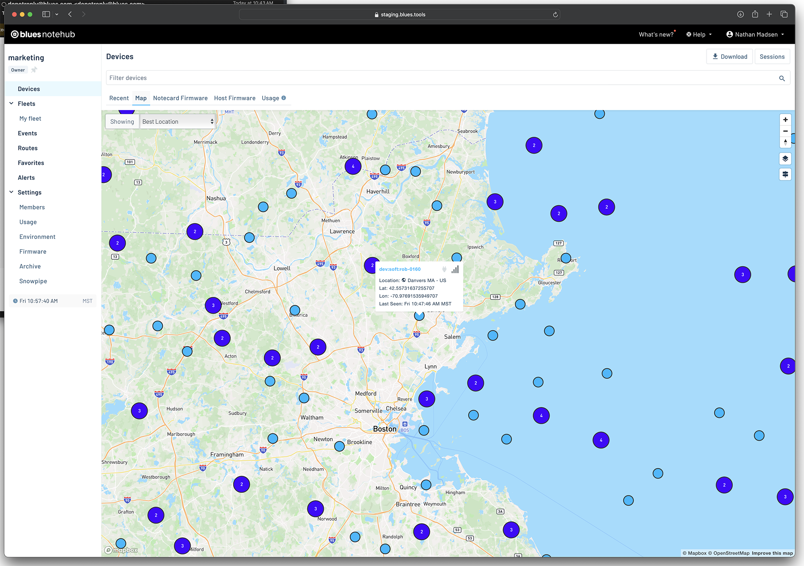Click the cluster marker labeled 3 near Revere
Viewport: 804px width, 566px height.
click(427, 399)
